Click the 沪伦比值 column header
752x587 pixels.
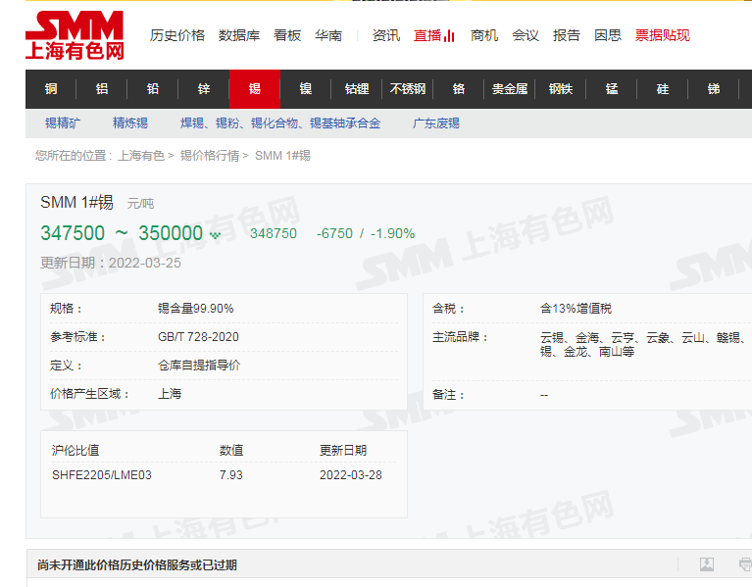pyautogui.click(x=75, y=451)
